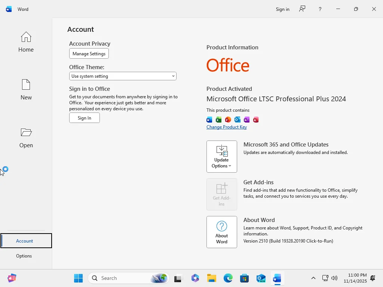Click the Excel product icon
This screenshot has height=287, width=383.
218,120
